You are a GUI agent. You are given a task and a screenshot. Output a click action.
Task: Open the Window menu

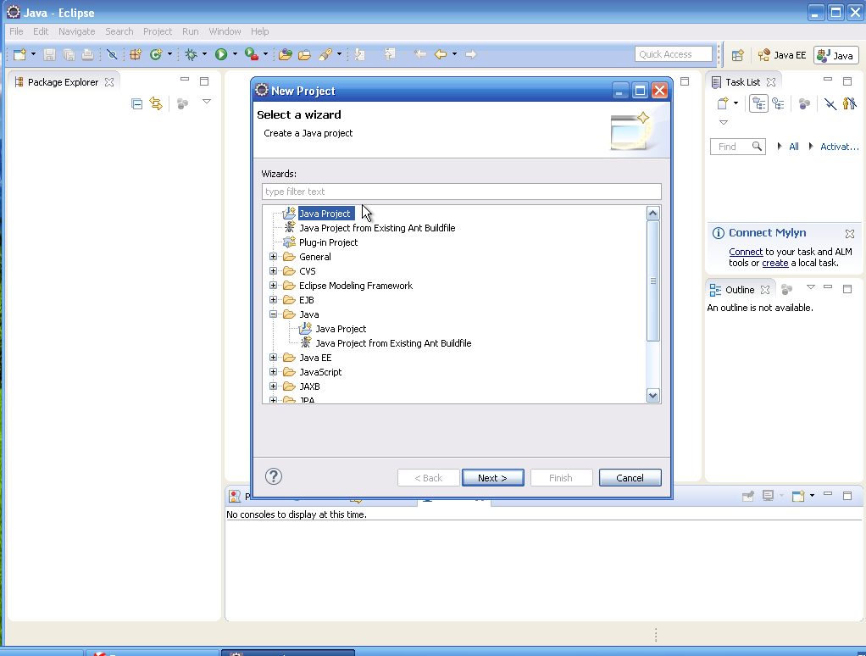coord(225,31)
